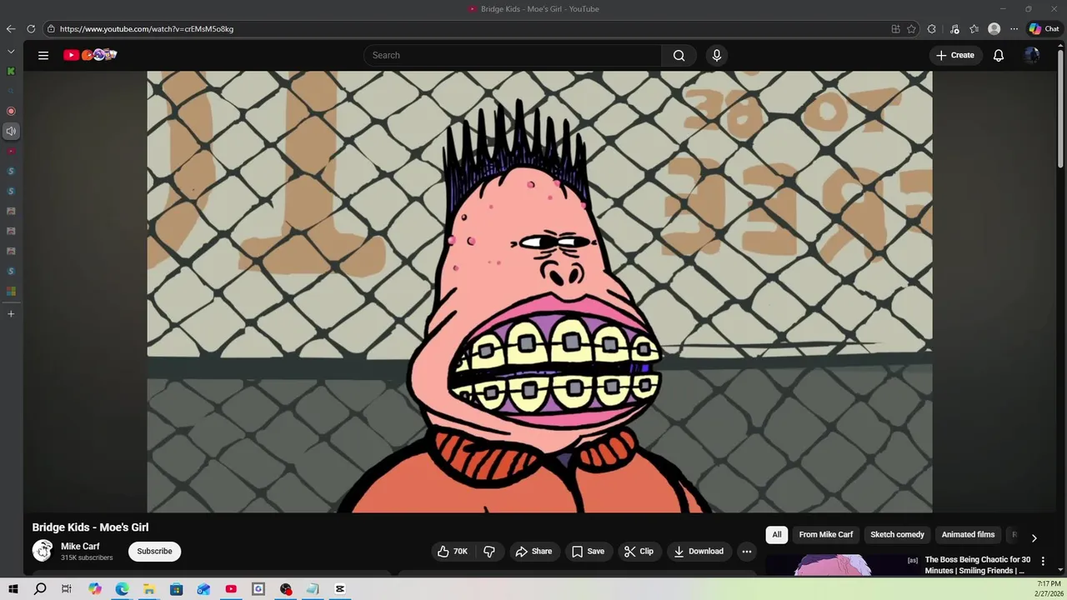Reload the page with refresh icon
Screen dimensions: 1067x600
(x=31, y=28)
